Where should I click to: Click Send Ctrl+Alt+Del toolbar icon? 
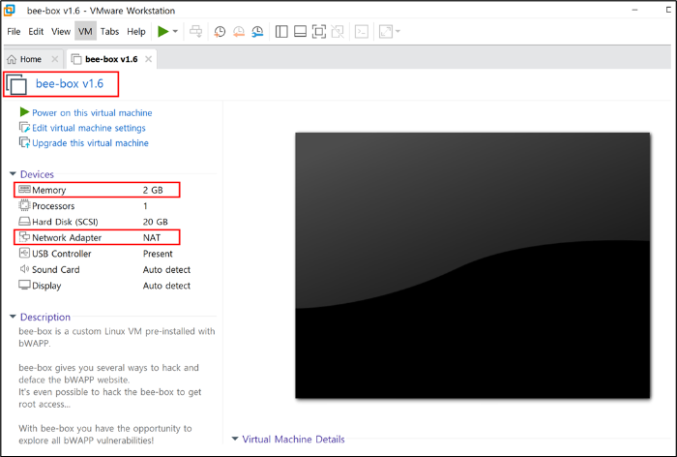click(196, 32)
